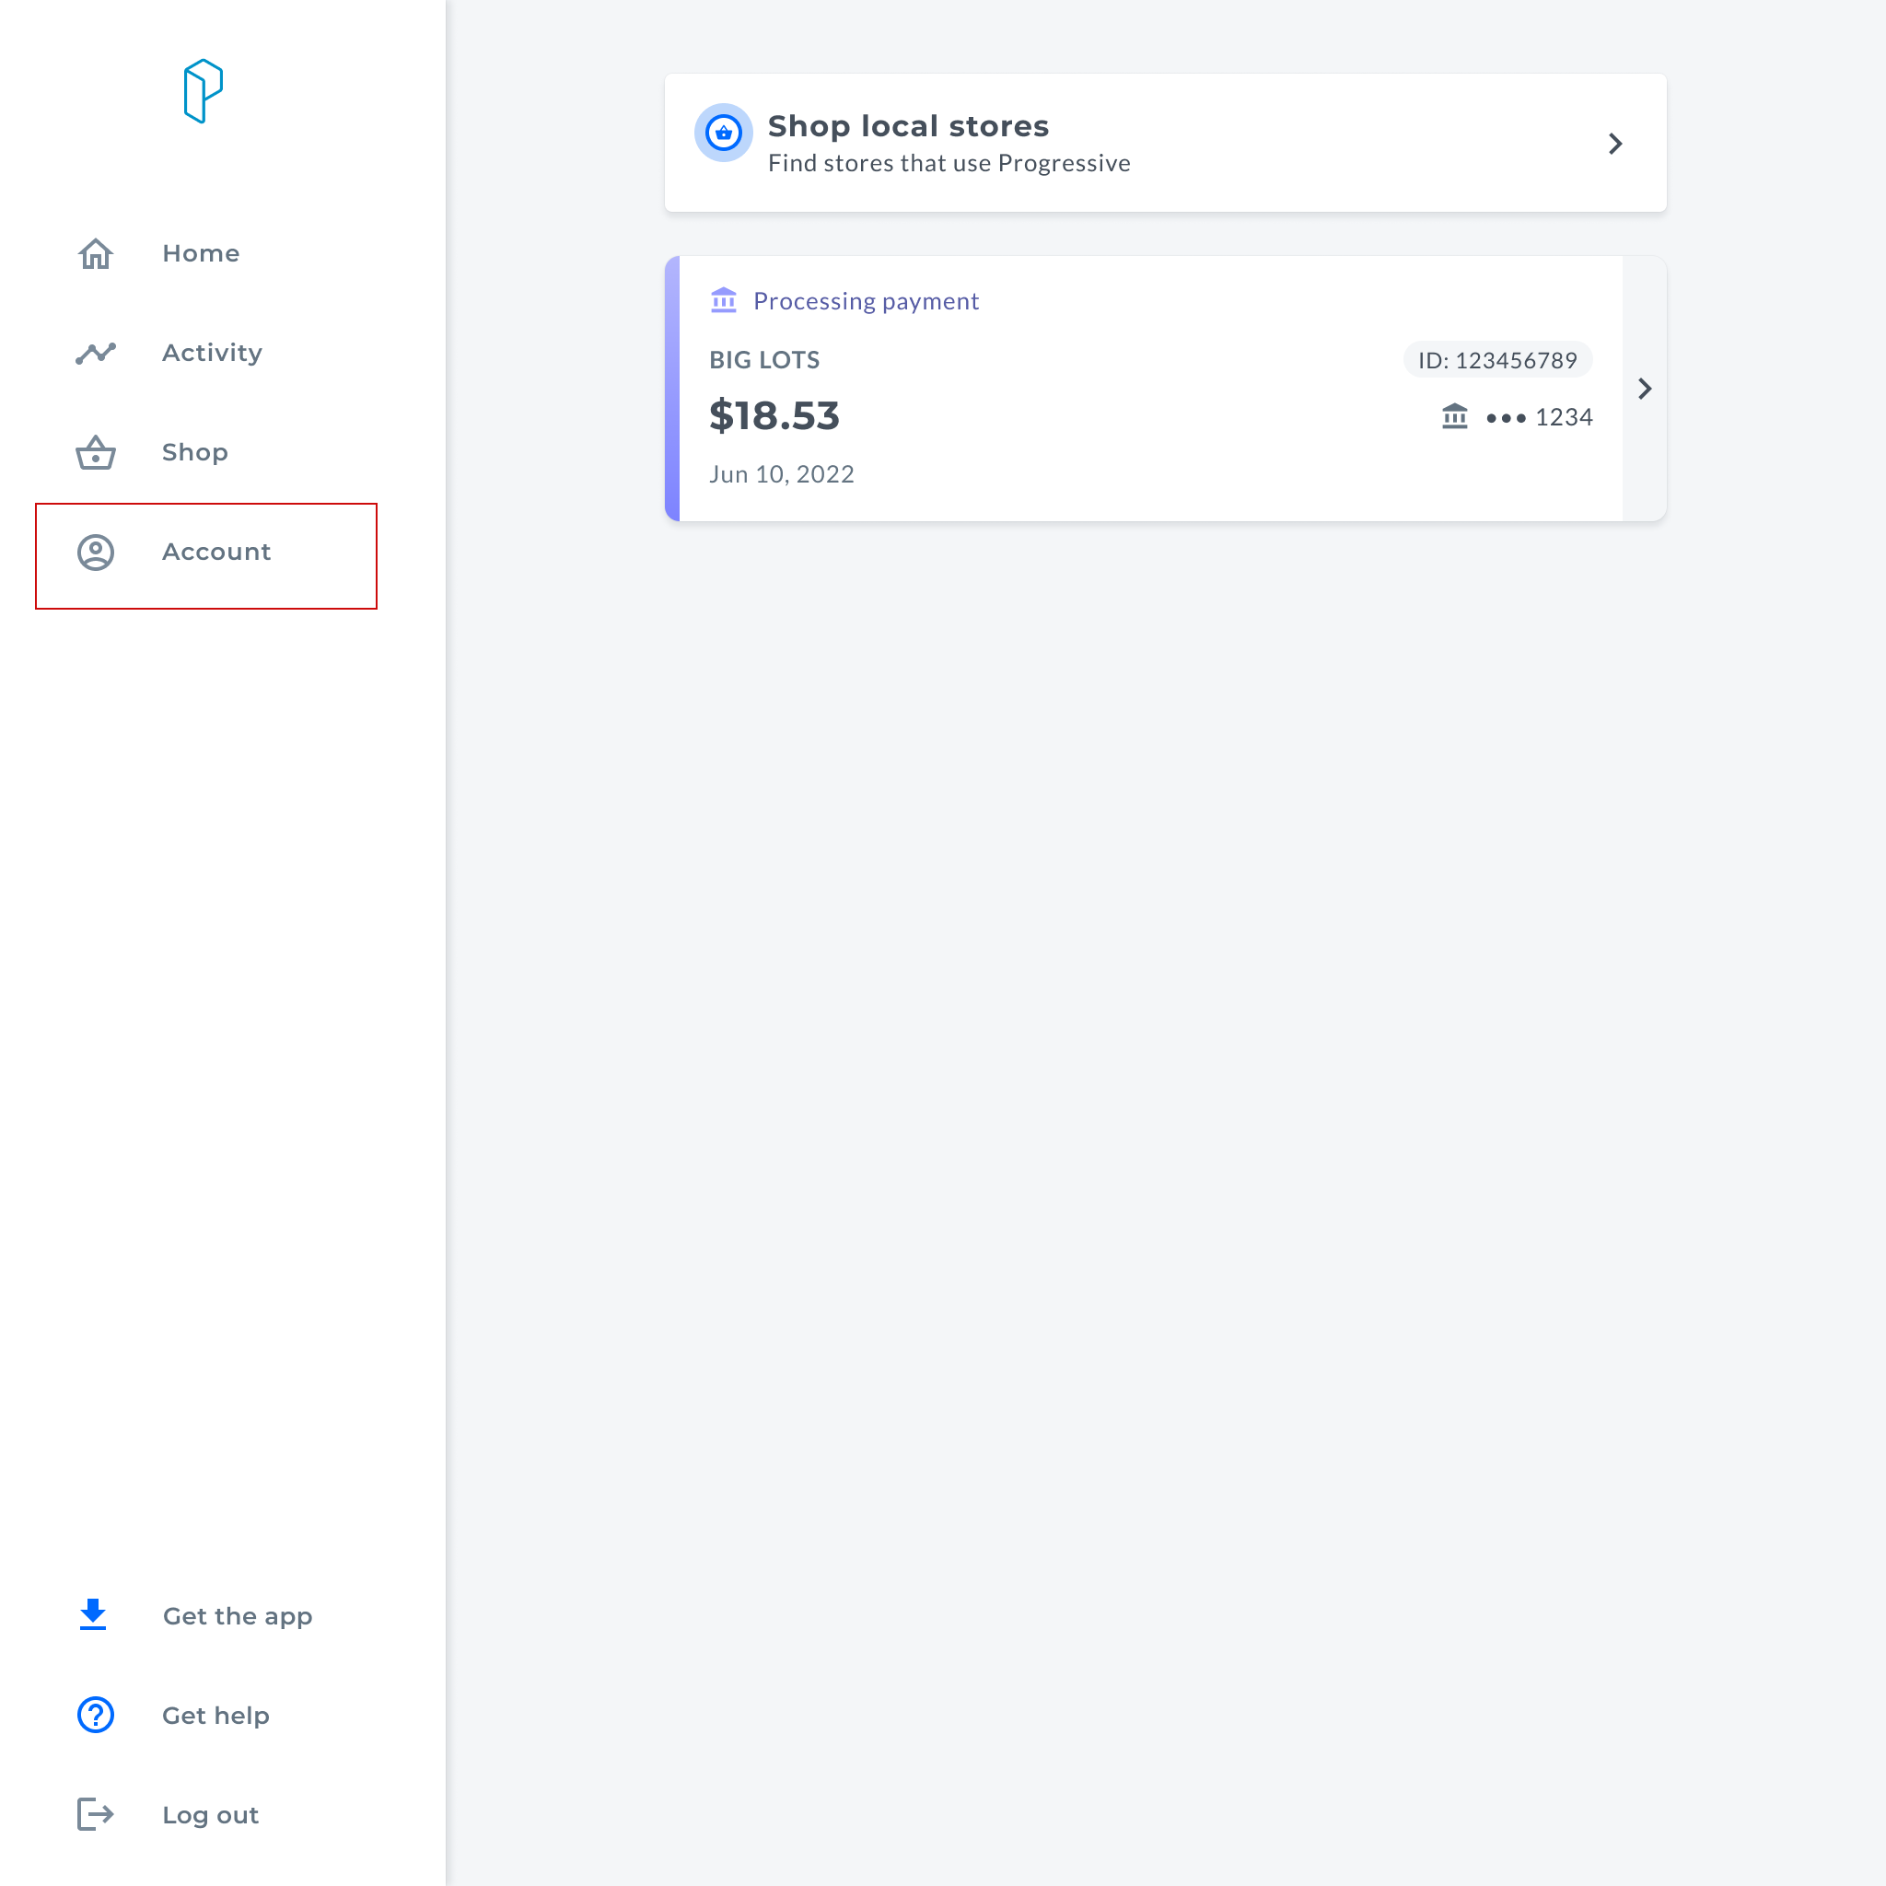Click the Home house icon
Viewport: 1886px width, 1886px height.
(x=96, y=254)
